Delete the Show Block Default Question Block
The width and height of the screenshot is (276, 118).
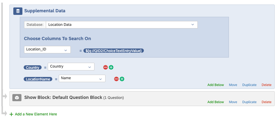267,102
